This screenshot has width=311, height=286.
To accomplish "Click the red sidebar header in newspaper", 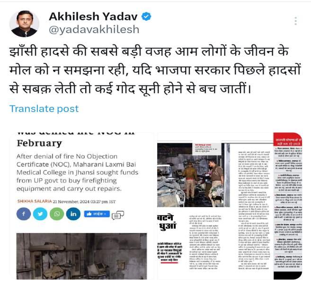I will coord(288,142).
